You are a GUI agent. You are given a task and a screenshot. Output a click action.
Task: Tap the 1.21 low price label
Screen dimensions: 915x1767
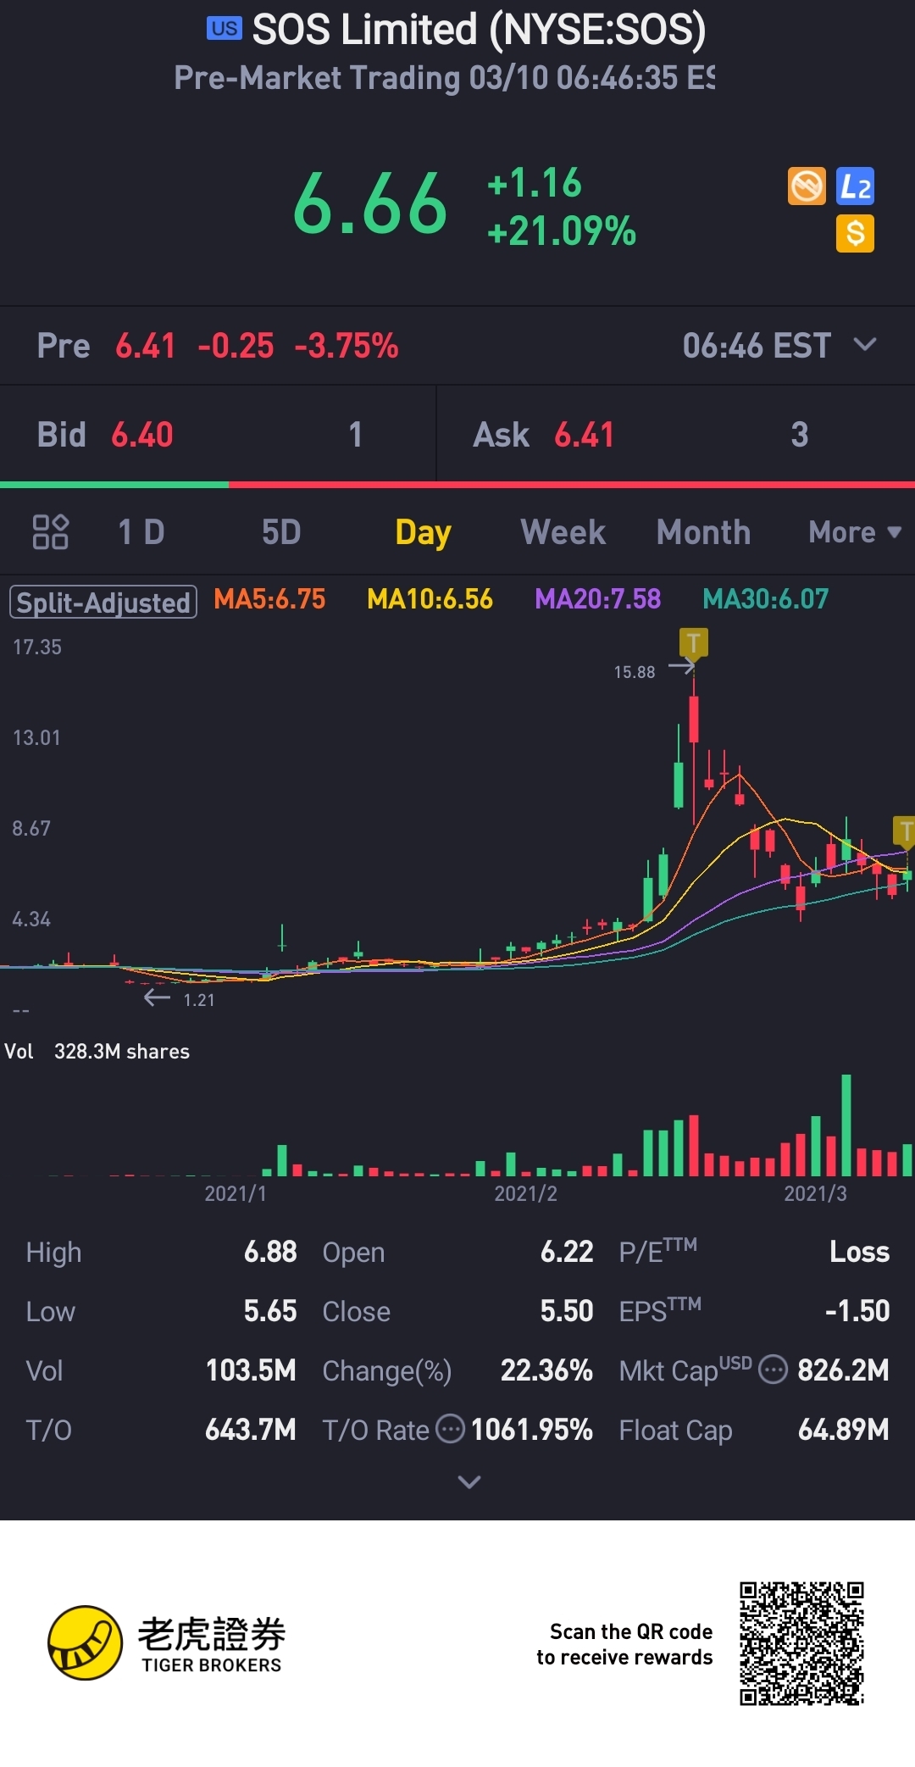click(x=199, y=1000)
